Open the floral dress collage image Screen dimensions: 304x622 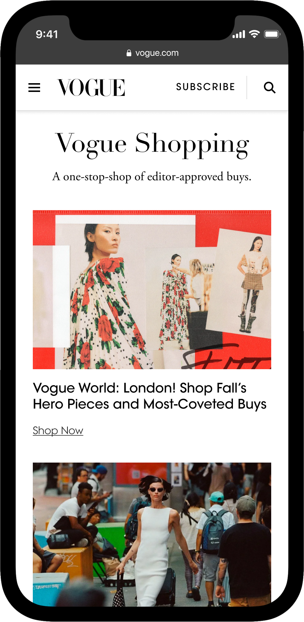point(152,290)
